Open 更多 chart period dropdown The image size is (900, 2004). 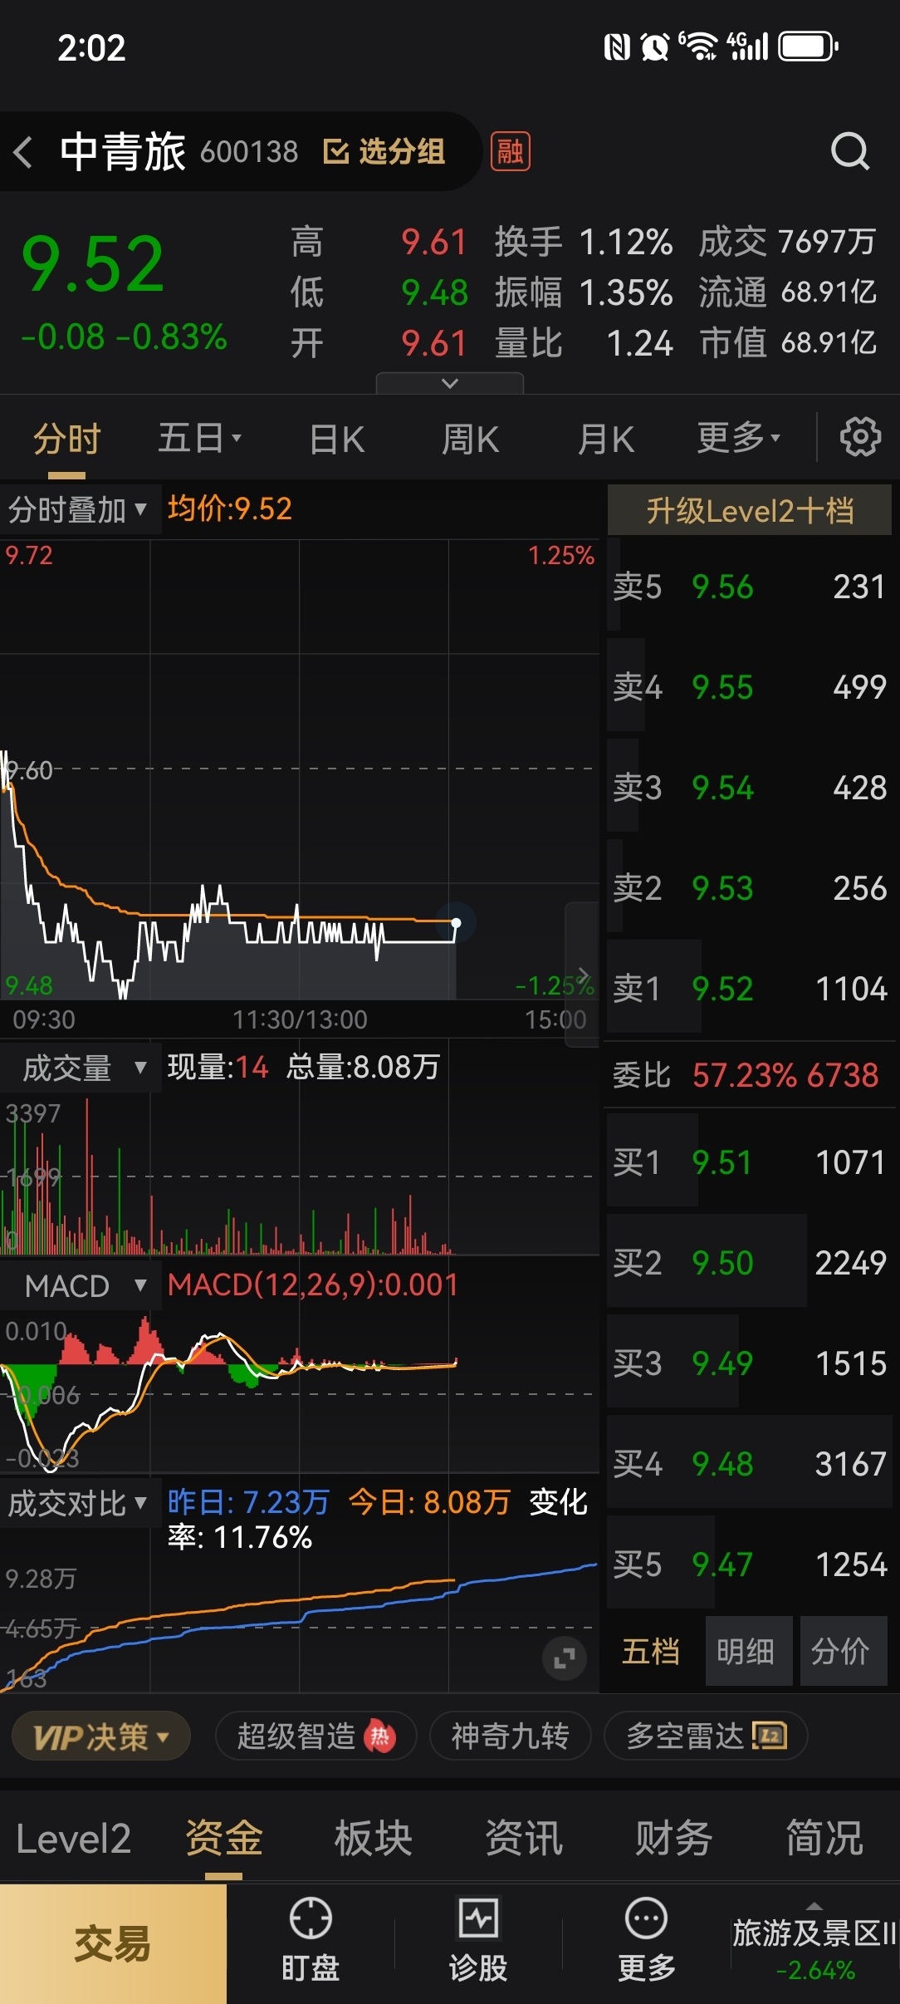(x=738, y=437)
